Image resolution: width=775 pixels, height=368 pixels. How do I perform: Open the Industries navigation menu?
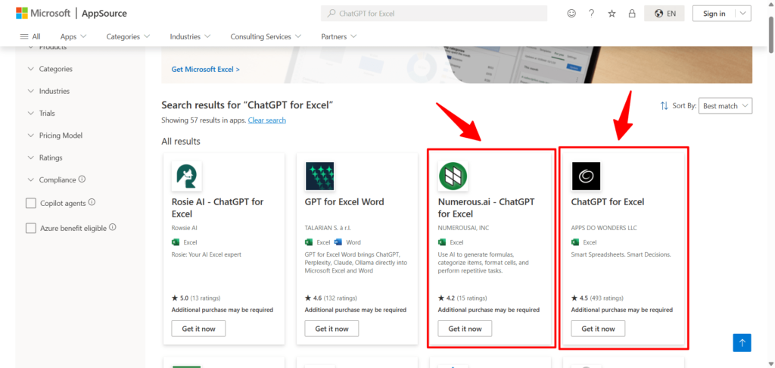[190, 36]
